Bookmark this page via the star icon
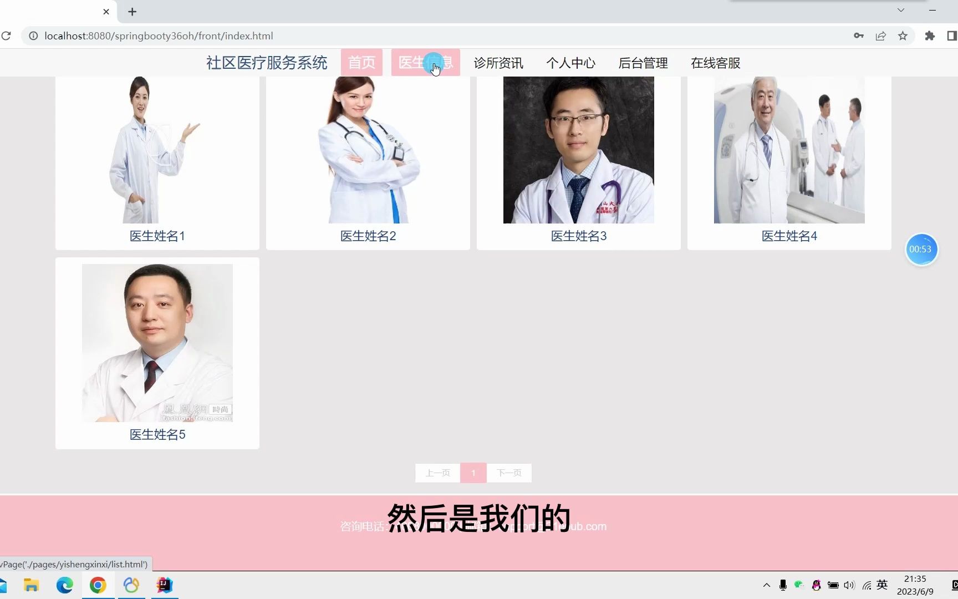Screen dimensions: 958x599 point(903,35)
